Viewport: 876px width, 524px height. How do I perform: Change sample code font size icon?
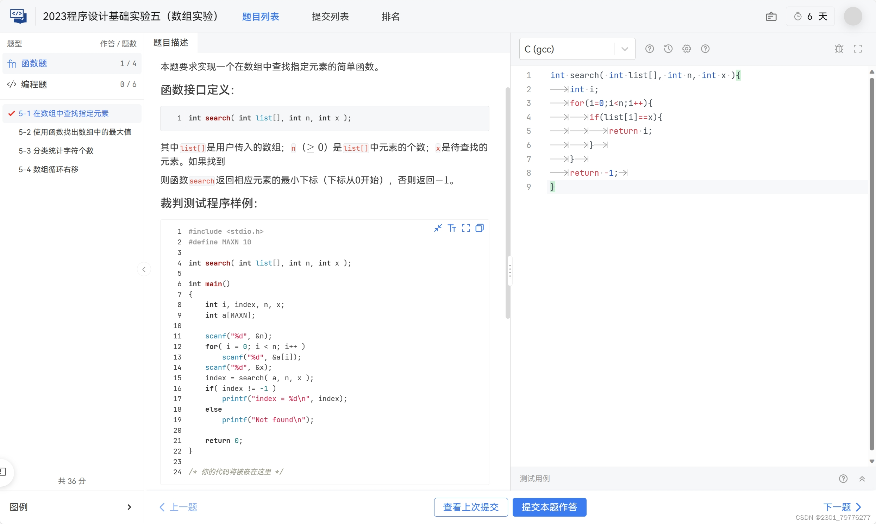coord(452,228)
